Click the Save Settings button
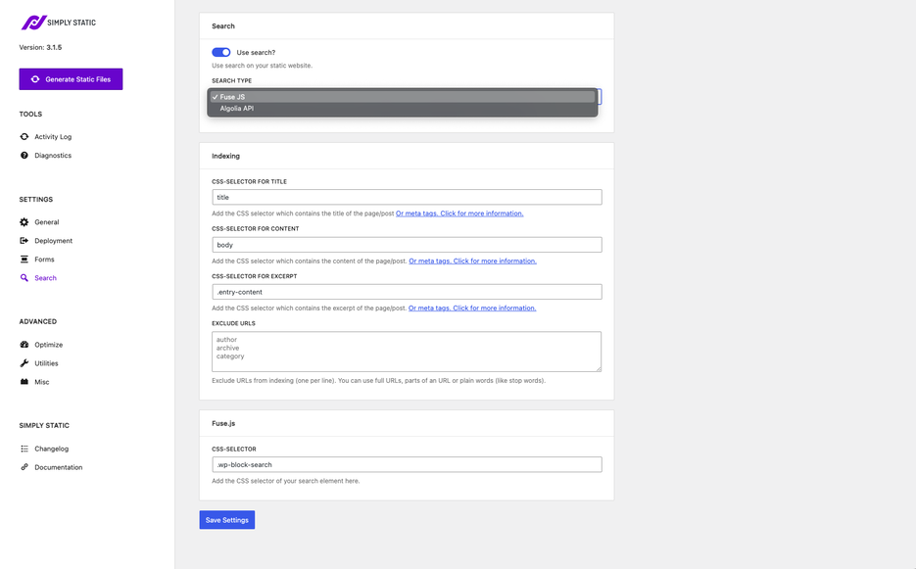 point(226,519)
